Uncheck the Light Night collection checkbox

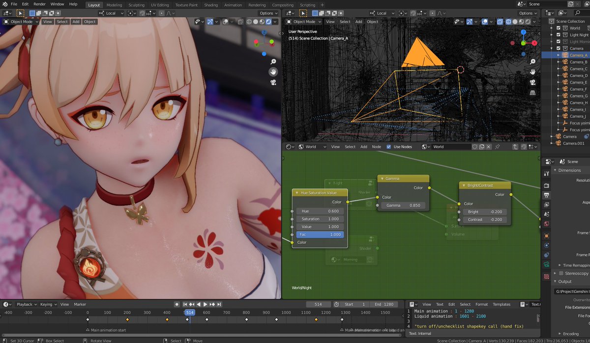[559, 35]
